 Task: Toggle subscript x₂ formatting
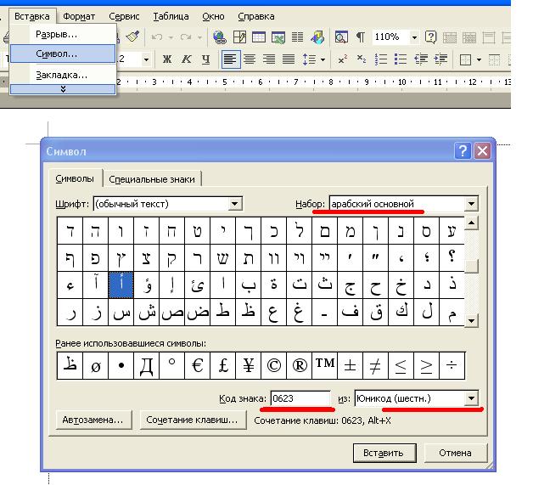pos(362,59)
